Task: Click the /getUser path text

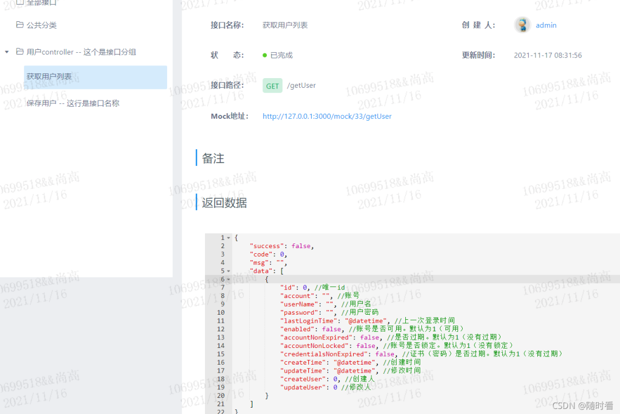Action: 301,86
